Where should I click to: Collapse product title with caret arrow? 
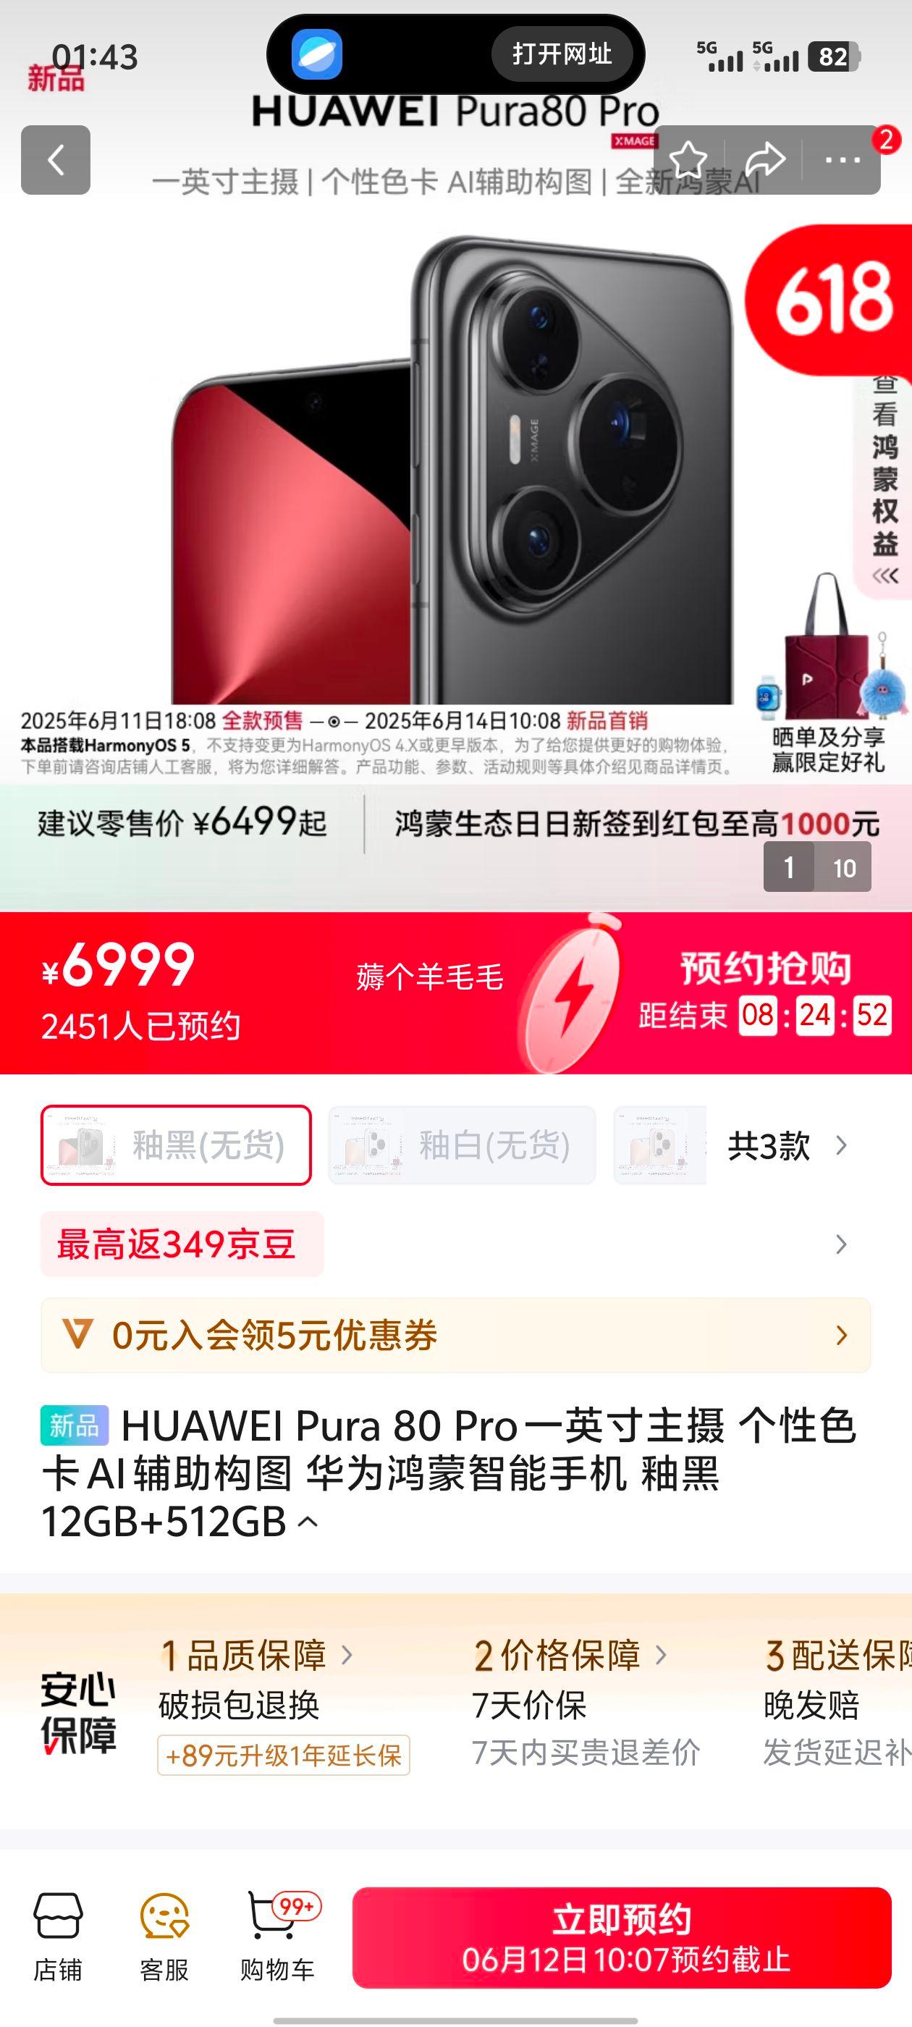tap(308, 1522)
